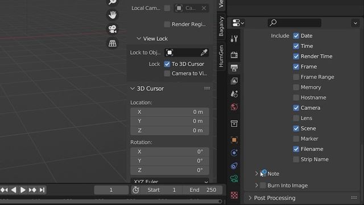Enable Memory metadata checkbox
Image resolution: width=364 pixels, height=205 pixels.
click(x=296, y=87)
